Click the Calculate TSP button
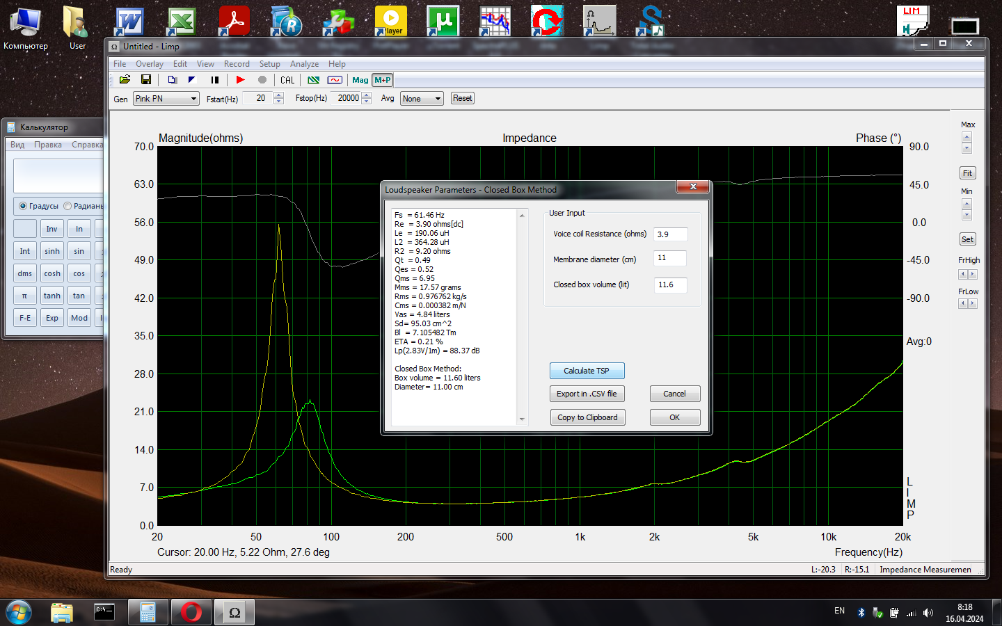The width and height of the screenshot is (1002, 626). click(x=587, y=371)
